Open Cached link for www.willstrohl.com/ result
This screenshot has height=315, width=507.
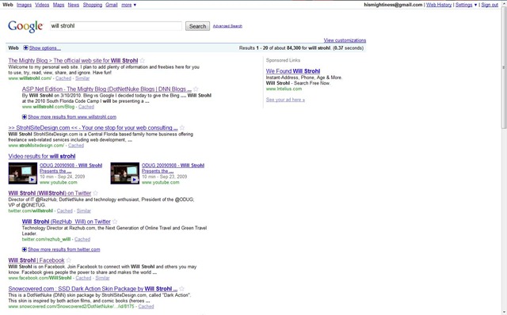[x=63, y=78]
